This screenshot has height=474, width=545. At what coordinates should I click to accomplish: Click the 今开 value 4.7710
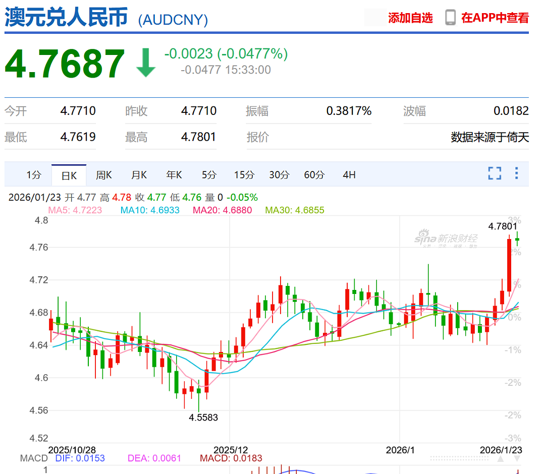78,111
